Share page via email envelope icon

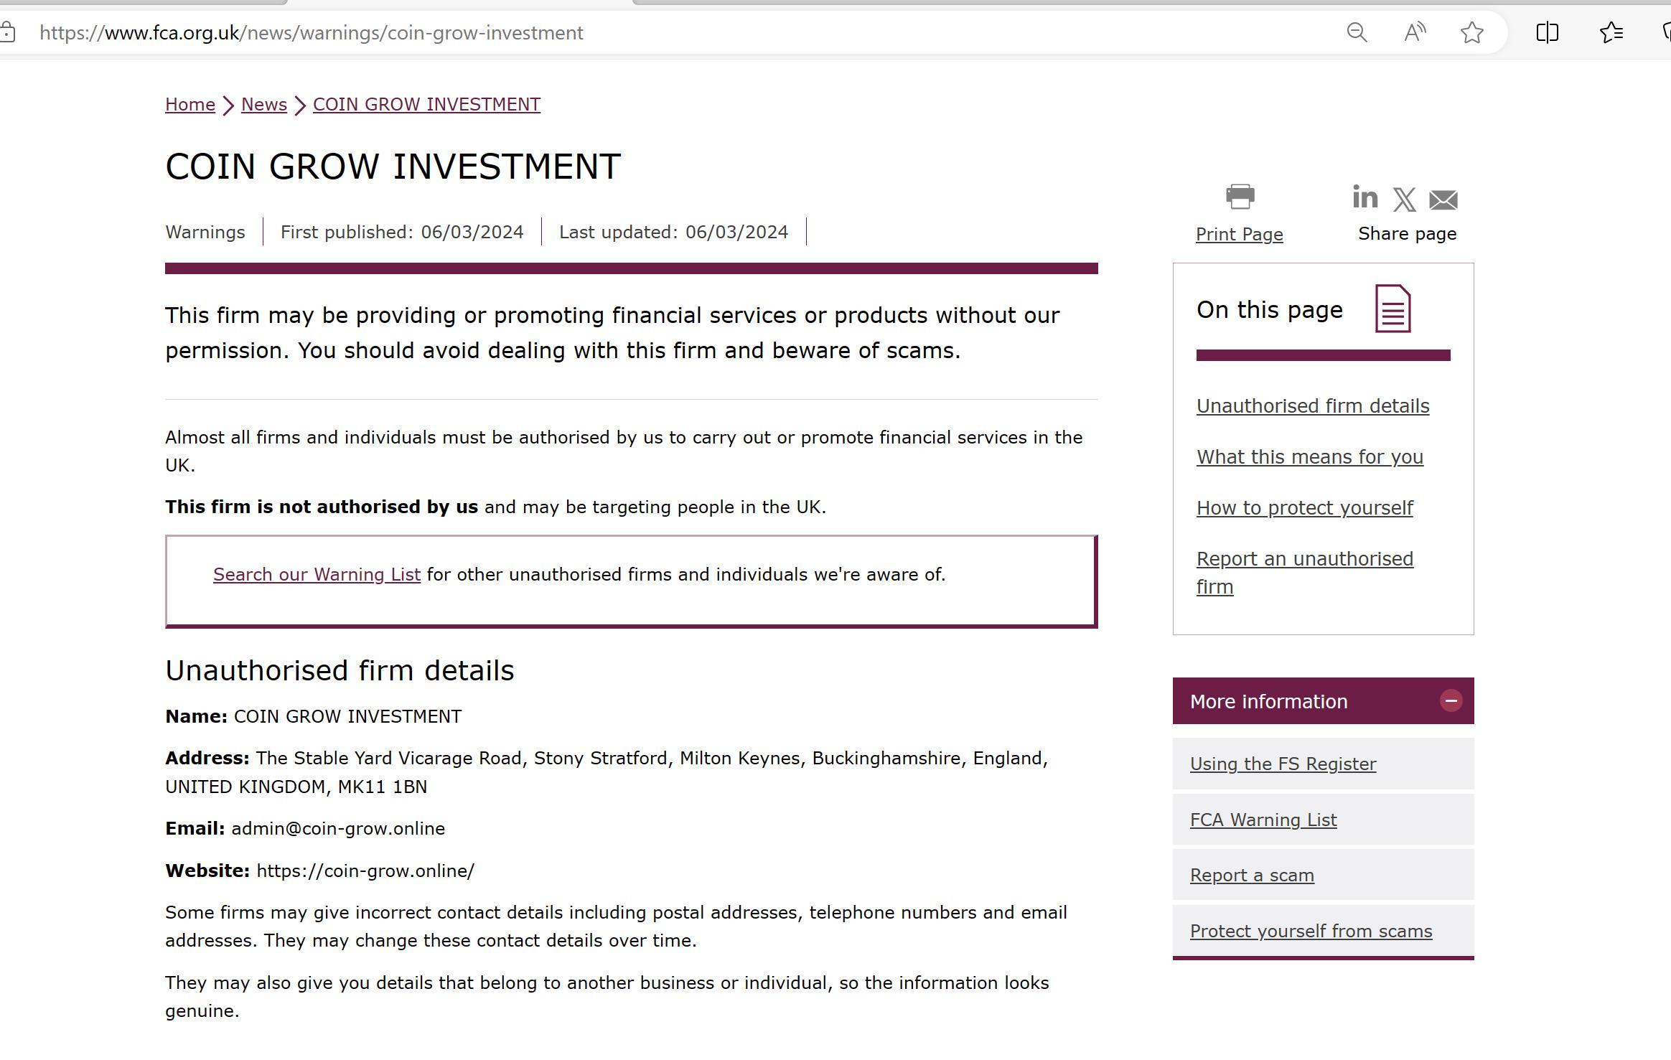tap(1443, 200)
